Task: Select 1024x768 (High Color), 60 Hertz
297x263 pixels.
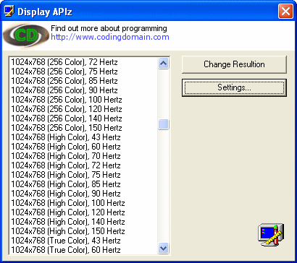Action: pos(83,147)
